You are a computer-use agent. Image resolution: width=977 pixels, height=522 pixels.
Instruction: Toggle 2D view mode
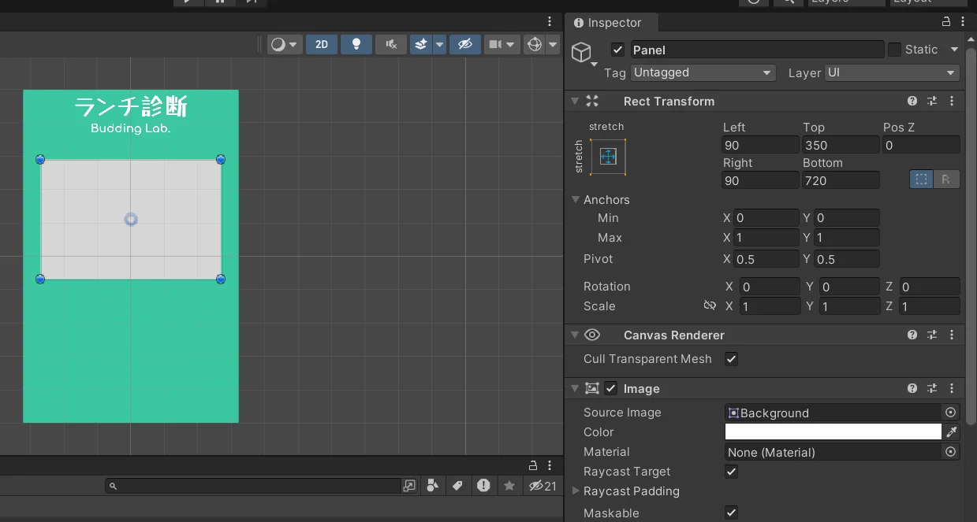click(322, 44)
